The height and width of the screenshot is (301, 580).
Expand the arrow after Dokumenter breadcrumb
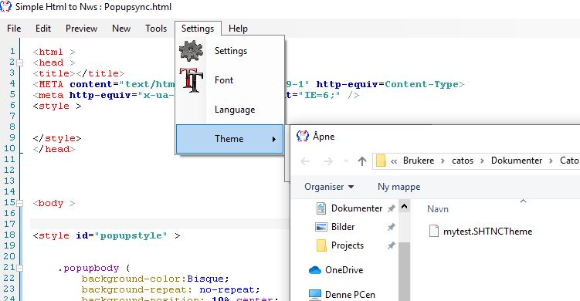click(x=551, y=161)
